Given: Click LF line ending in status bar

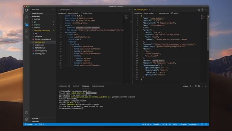Looking at the screenshot, I should [x=170, y=124].
